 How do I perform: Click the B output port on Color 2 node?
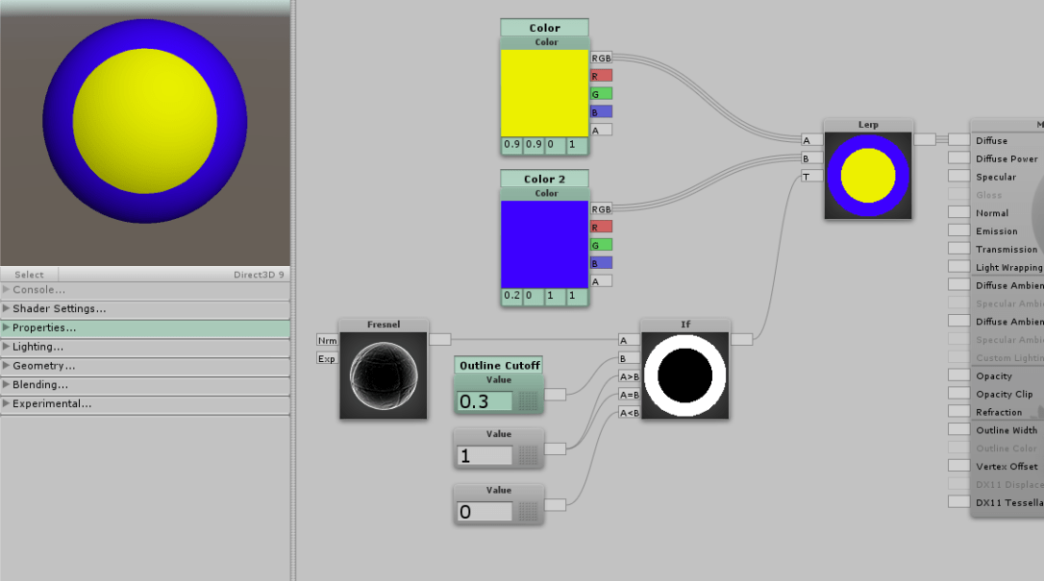click(x=599, y=262)
